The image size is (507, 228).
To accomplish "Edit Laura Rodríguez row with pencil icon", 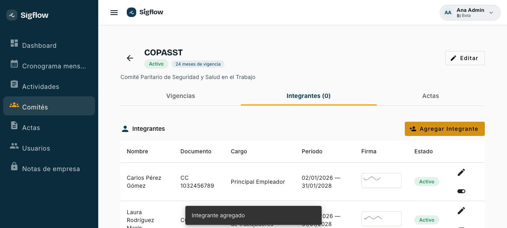I will [461, 211].
